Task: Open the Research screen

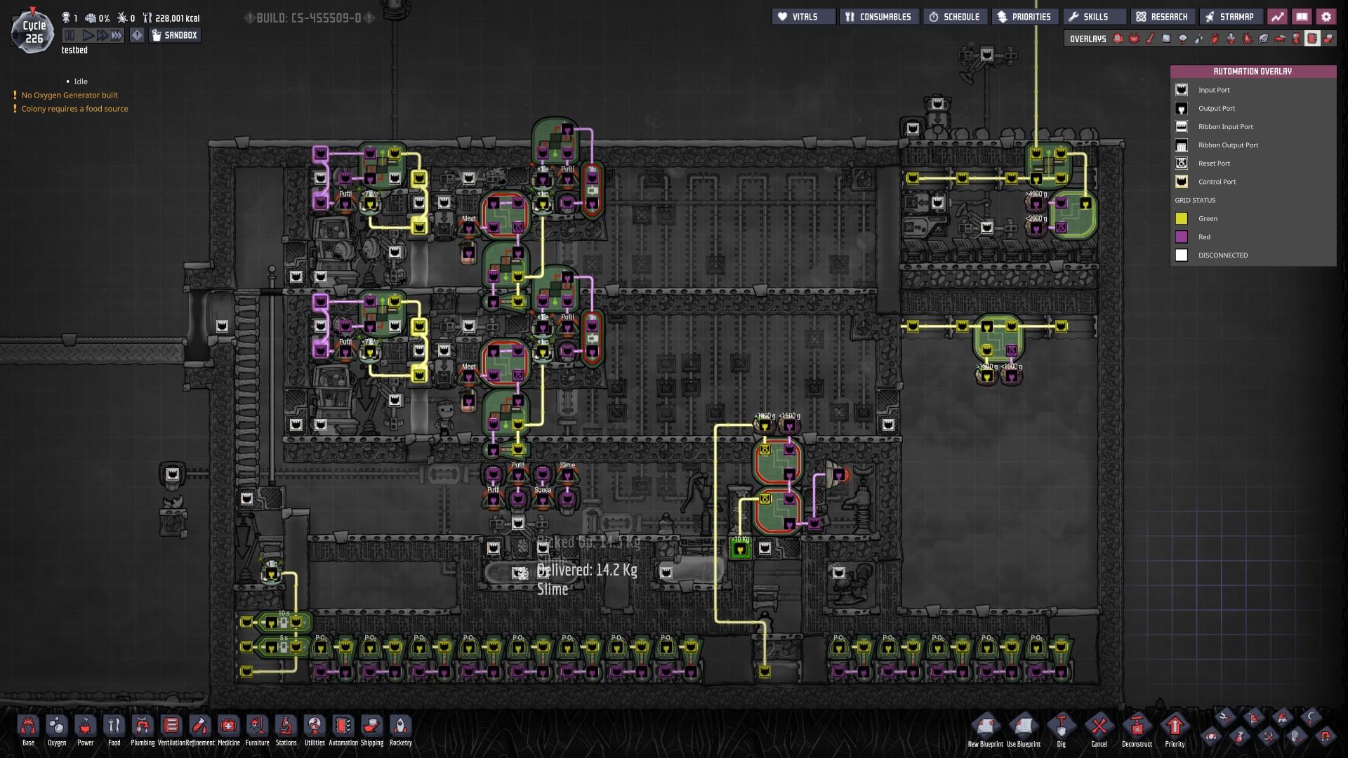Action: (x=1162, y=17)
